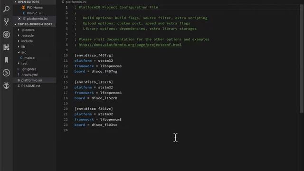Open the Search view in activity bar

click(x=6, y=9)
